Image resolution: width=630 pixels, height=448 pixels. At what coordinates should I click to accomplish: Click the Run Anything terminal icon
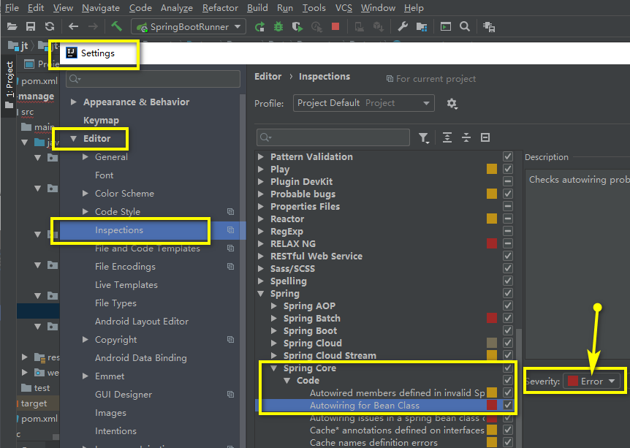point(446,27)
